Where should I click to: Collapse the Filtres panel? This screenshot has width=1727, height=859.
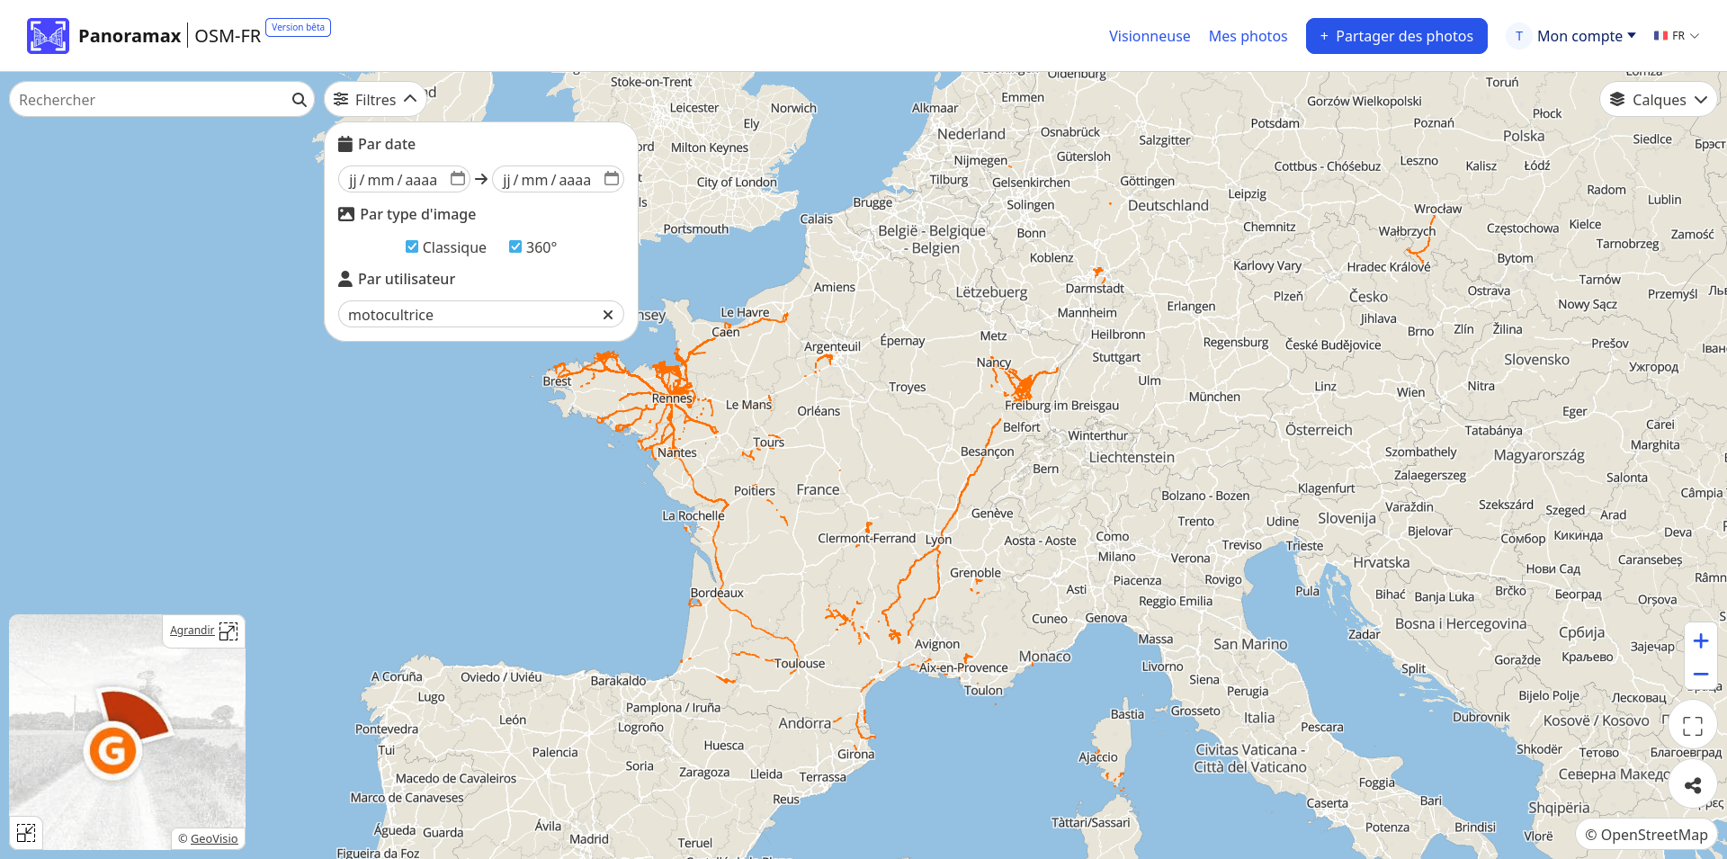point(375,100)
